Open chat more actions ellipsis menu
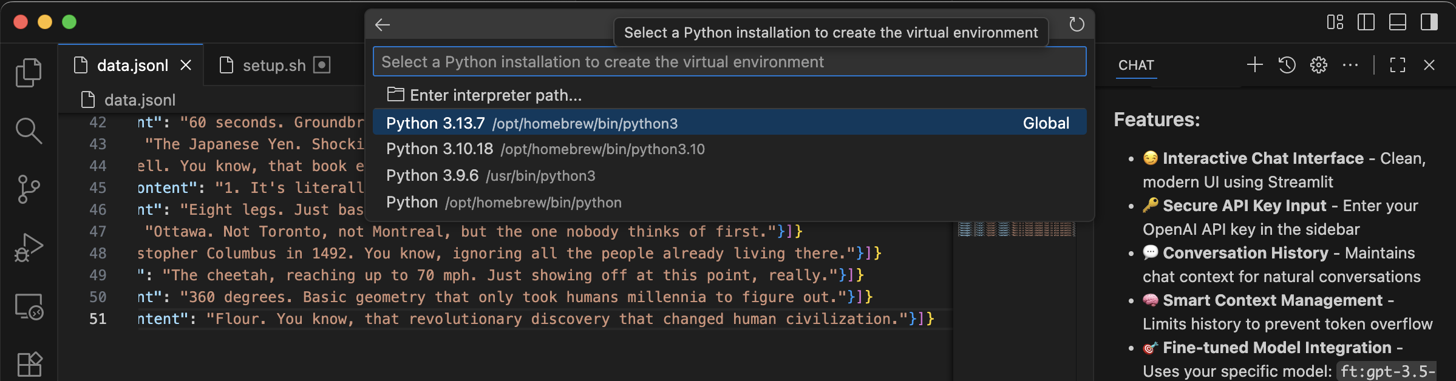This screenshot has width=1456, height=381. pyautogui.click(x=1350, y=65)
